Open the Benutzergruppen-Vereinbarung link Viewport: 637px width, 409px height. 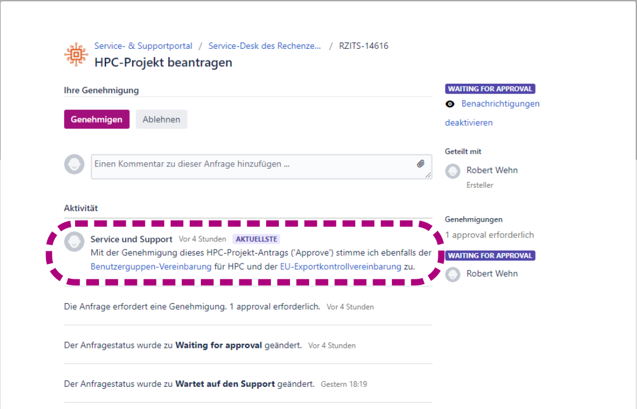[x=151, y=266]
